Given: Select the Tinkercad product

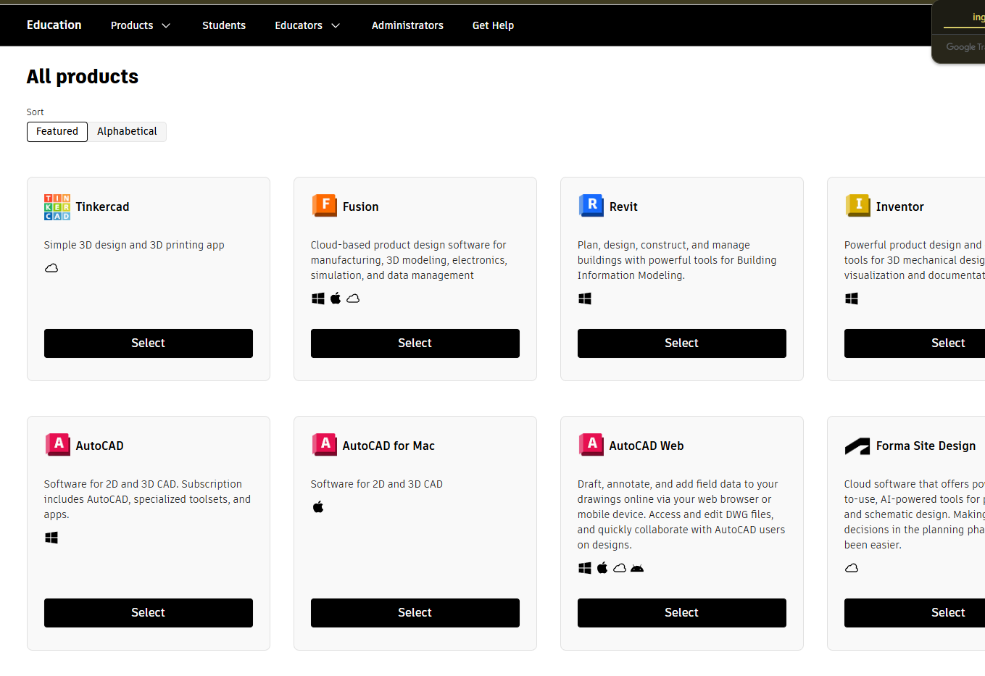Looking at the screenshot, I should pyautogui.click(x=149, y=343).
